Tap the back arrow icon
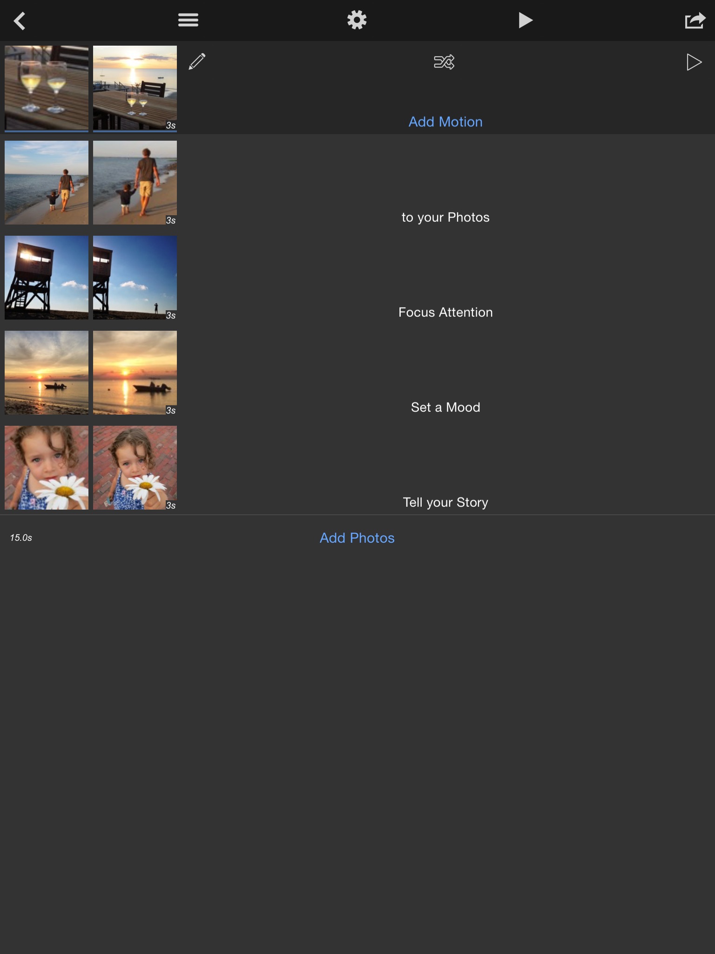 click(20, 21)
